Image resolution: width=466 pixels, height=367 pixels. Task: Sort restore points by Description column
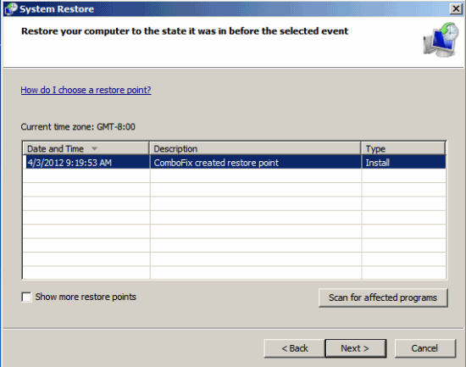pos(255,148)
